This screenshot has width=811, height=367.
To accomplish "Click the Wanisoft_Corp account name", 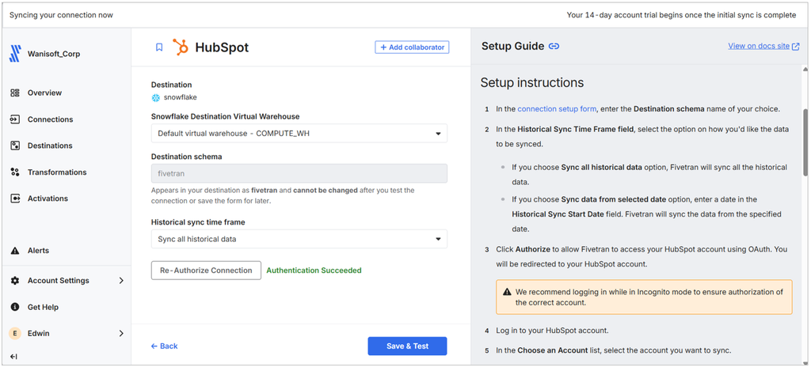I will tap(54, 54).
